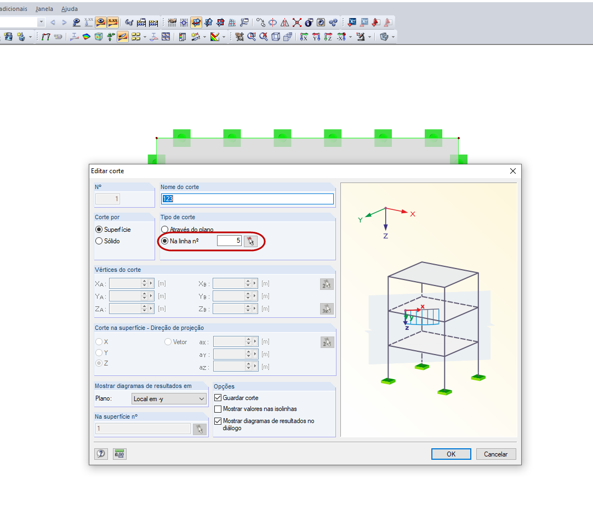The width and height of the screenshot is (593, 525).
Task: Click the rainbow surface results icon
Action: click(x=87, y=37)
